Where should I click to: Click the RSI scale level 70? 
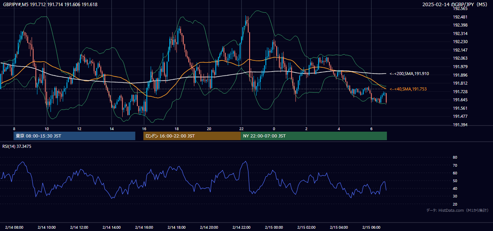pyautogui.click(x=455, y=165)
